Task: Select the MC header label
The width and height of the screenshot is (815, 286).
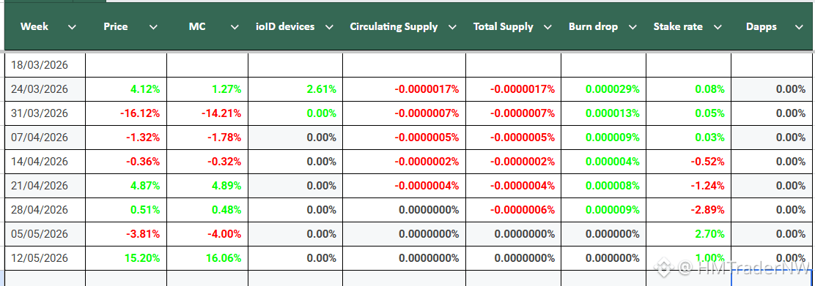Action: [x=197, y=26]
